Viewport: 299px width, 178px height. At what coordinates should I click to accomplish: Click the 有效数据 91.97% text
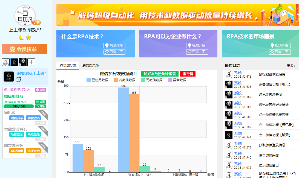15,102
